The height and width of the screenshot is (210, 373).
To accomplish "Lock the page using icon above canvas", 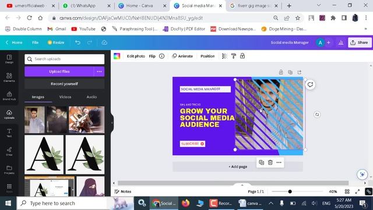I will point(281,72).
